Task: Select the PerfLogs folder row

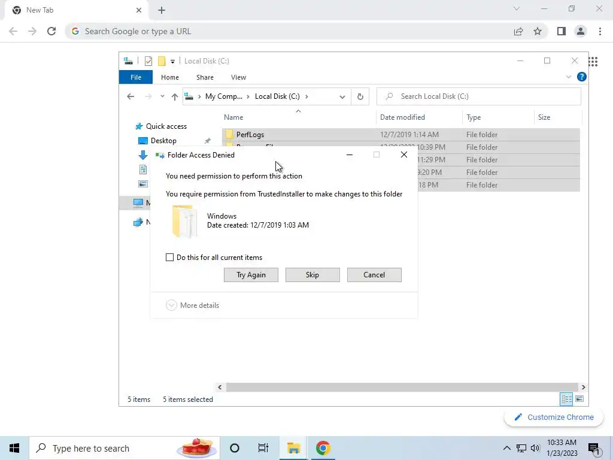Action: coord(400,135)
